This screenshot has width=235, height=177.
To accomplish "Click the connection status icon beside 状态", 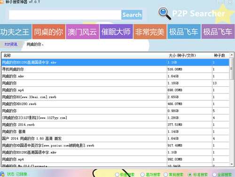I will tap(2, 174).
